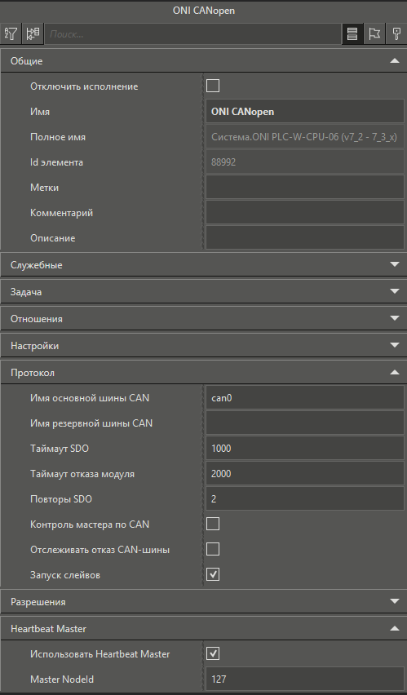407x695 pixels.
Task: Edit Таймаут SDO value 1000
Action: tap(304, 448)
